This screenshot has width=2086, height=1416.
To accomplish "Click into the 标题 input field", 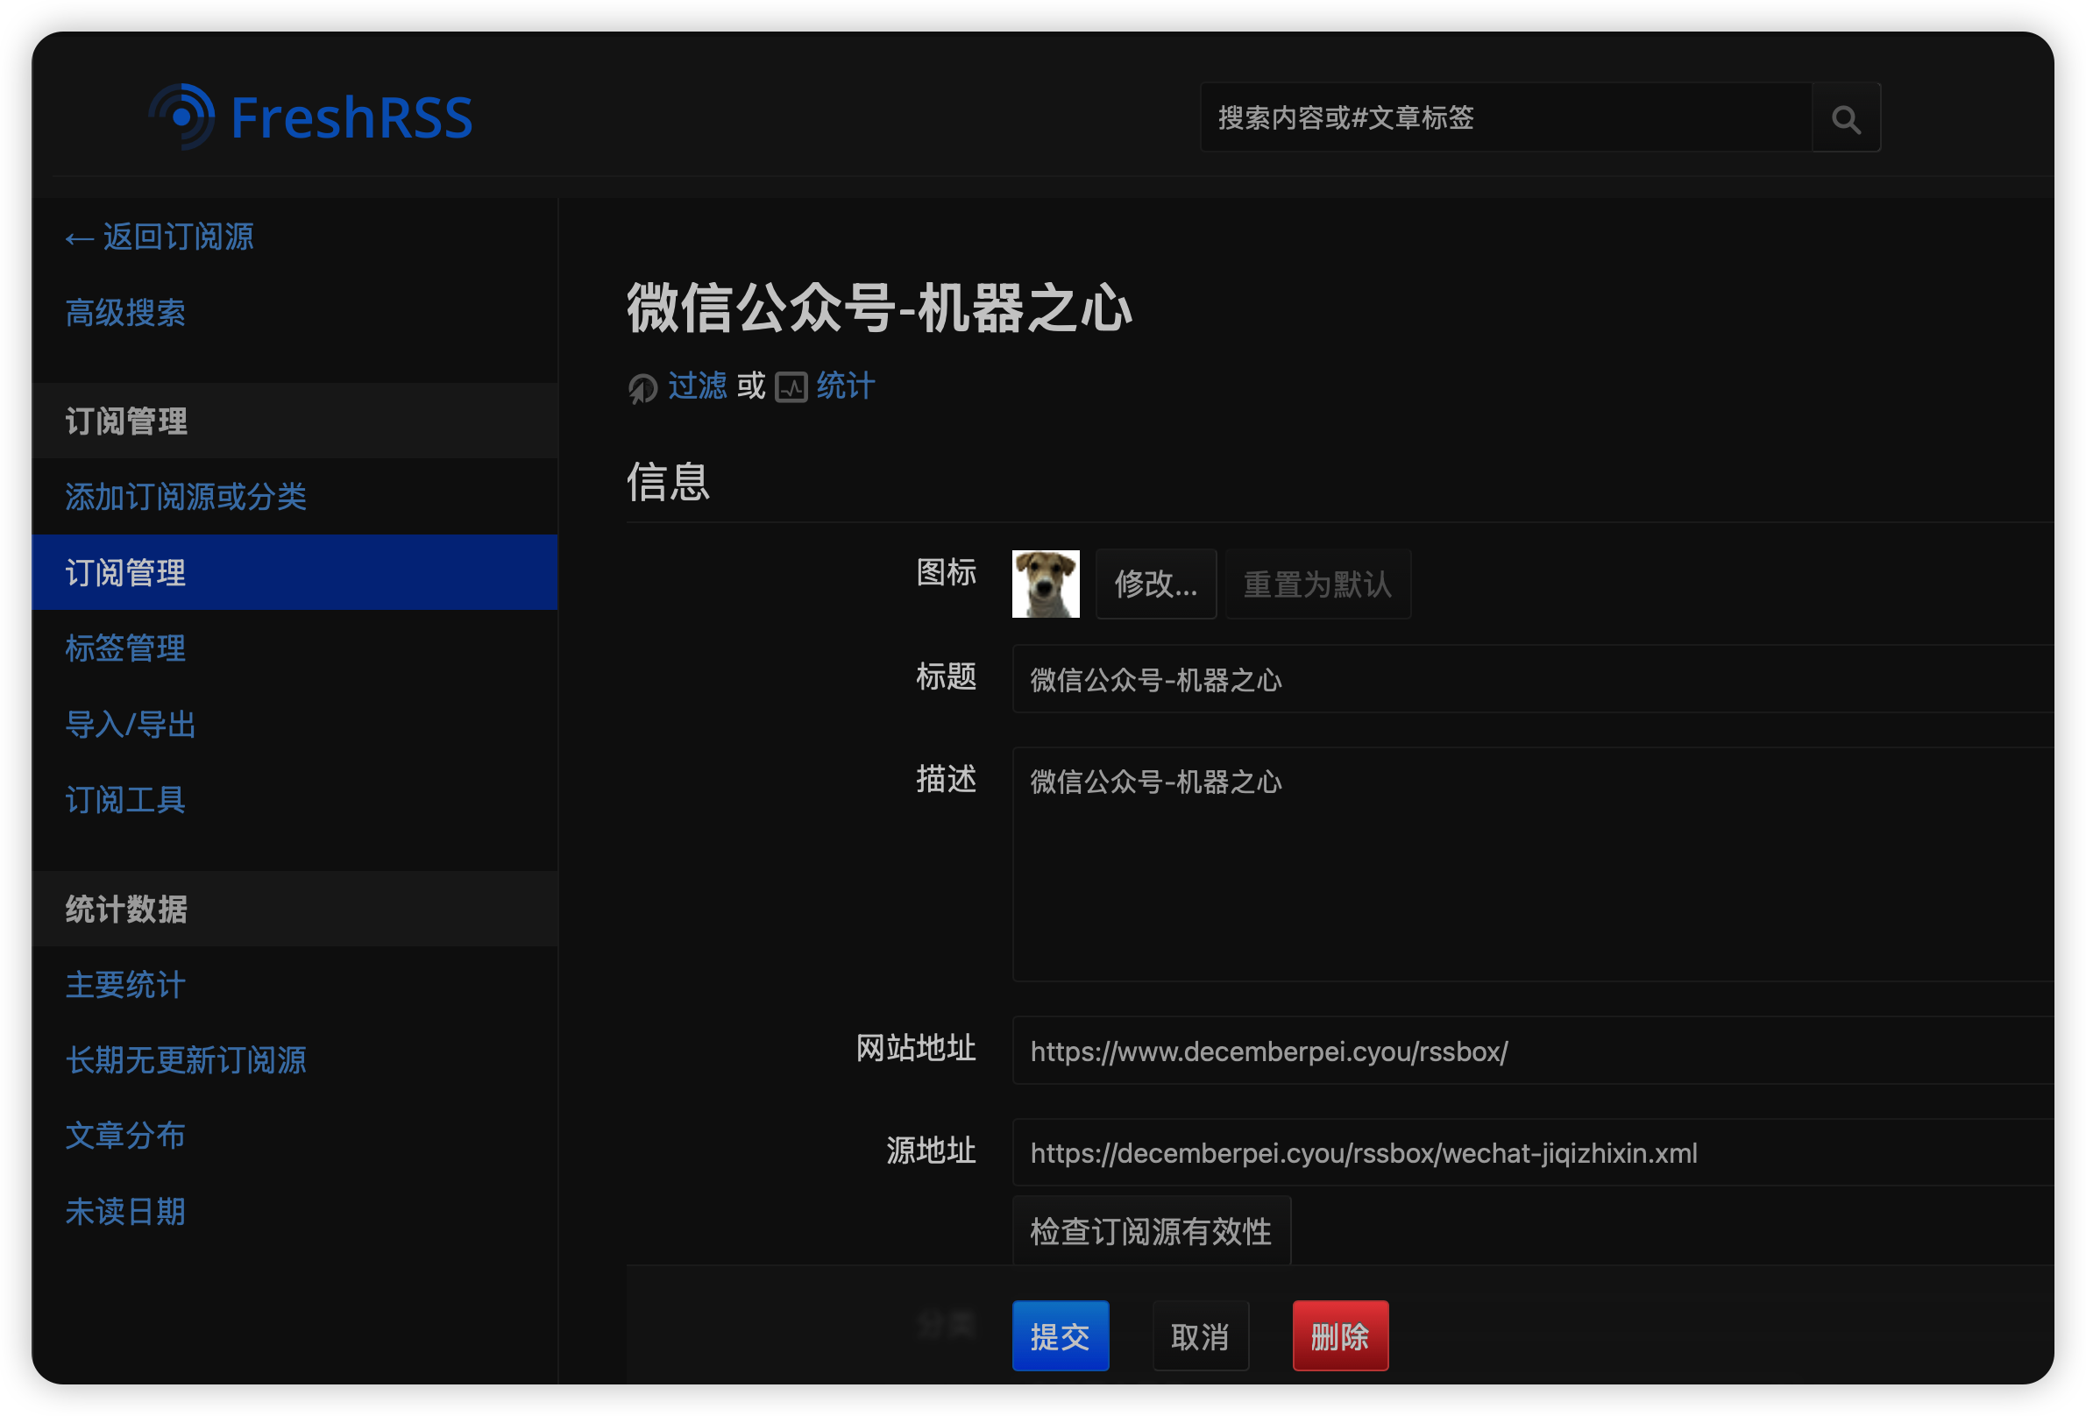I will coord(1533,679).
